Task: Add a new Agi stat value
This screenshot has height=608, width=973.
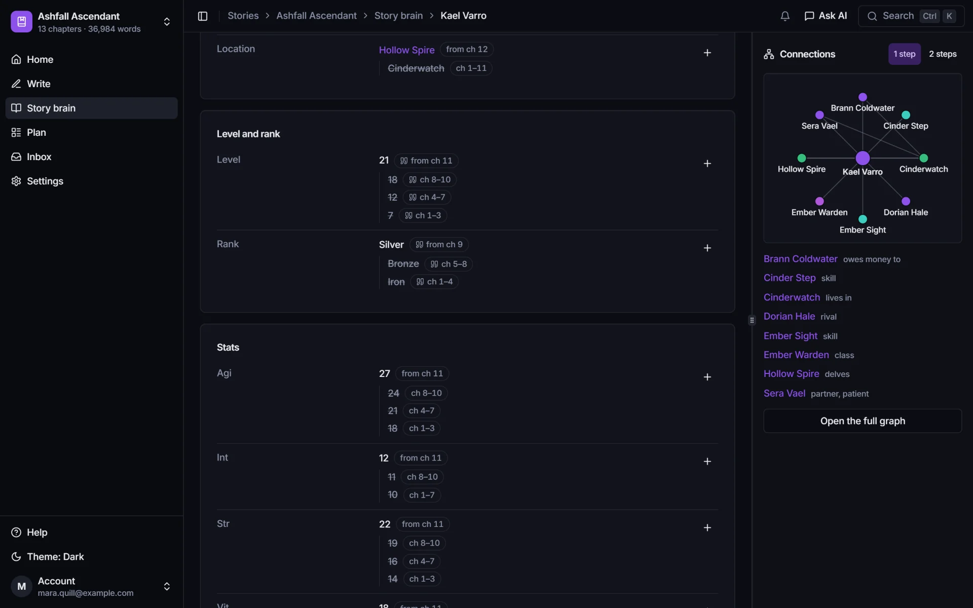Action: tap(707, 377)
